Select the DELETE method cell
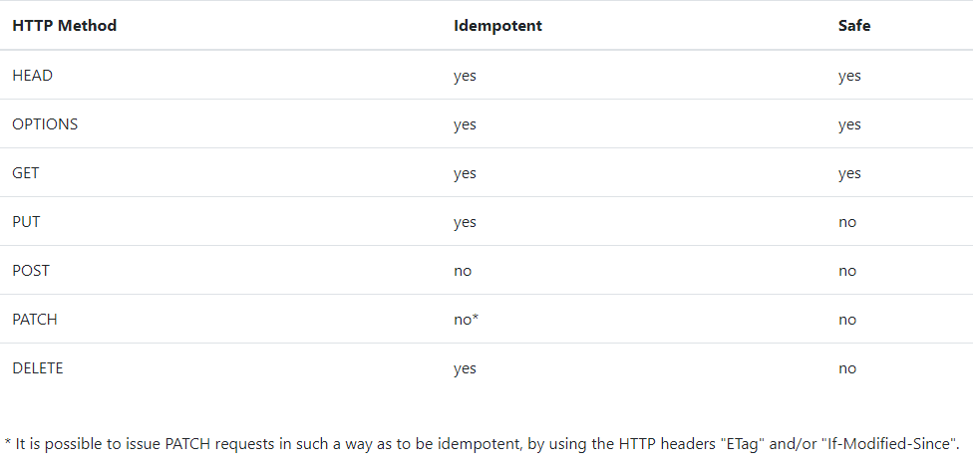Image resolution: width=973 pixels, height=466 pixels. pyautogui.click(x=37, y=368)
